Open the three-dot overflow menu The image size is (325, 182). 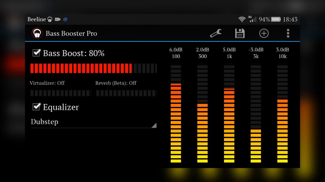(288, 33)
